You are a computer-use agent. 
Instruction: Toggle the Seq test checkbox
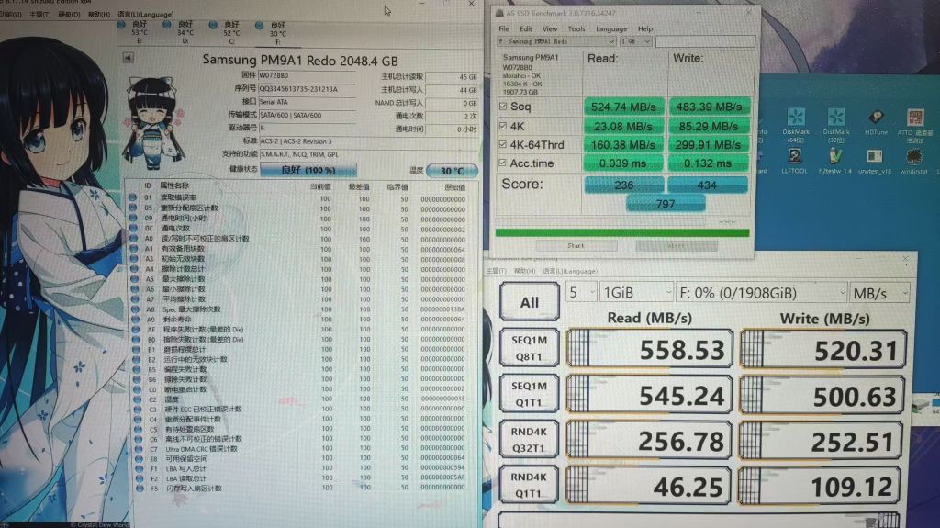point(503,107)
